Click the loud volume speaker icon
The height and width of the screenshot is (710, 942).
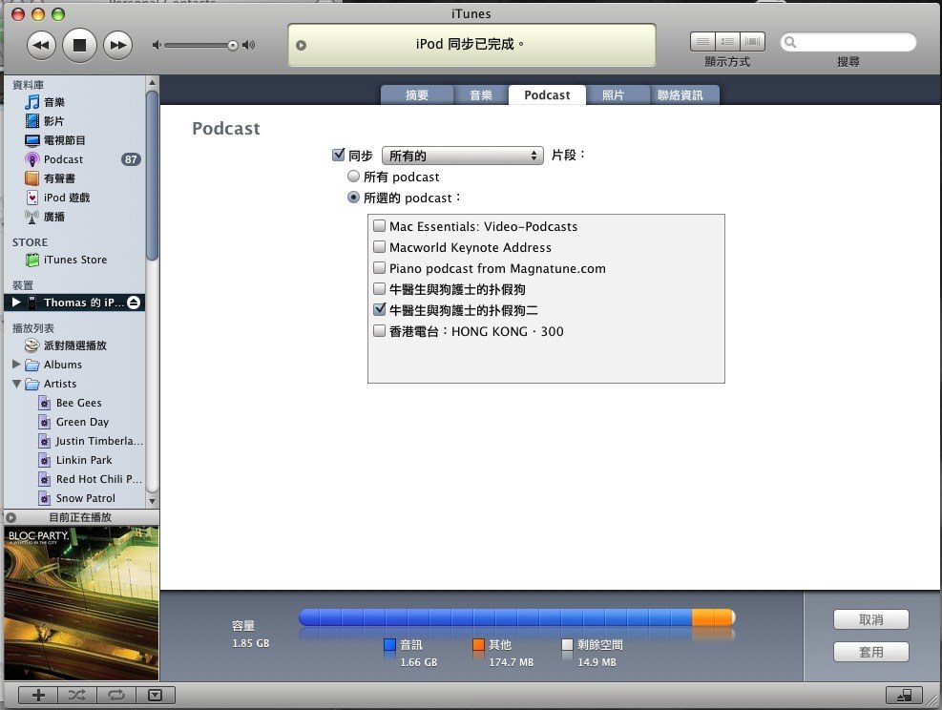(x=249, y=45)
